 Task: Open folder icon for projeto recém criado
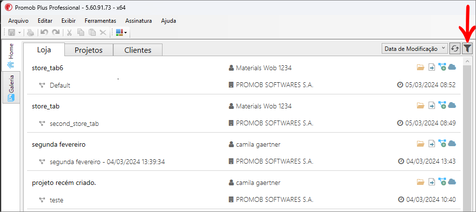point(420,182)
